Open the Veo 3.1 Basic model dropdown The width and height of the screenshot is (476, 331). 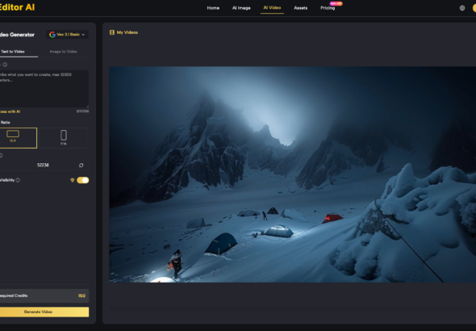68,35
